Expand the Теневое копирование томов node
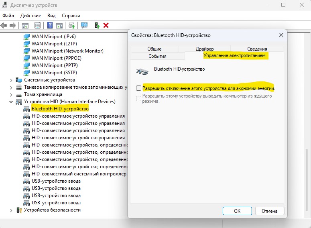 click(11, 88)
